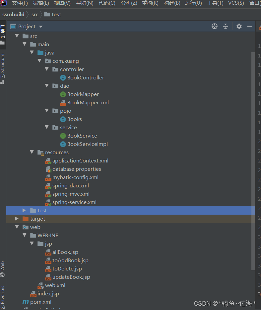Click the BookServiceImpl class icon
Viewport: 261px width, 310px height.
pyautogui.click(x=63, y=144)
